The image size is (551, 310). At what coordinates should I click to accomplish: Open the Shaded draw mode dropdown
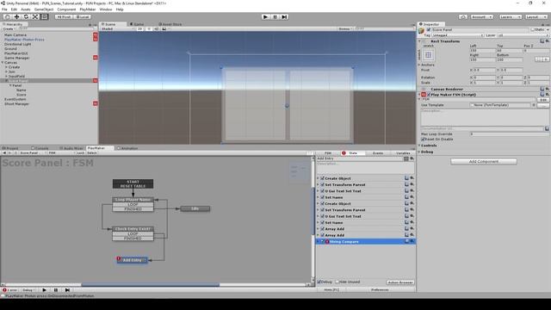[x=117, y=28]
